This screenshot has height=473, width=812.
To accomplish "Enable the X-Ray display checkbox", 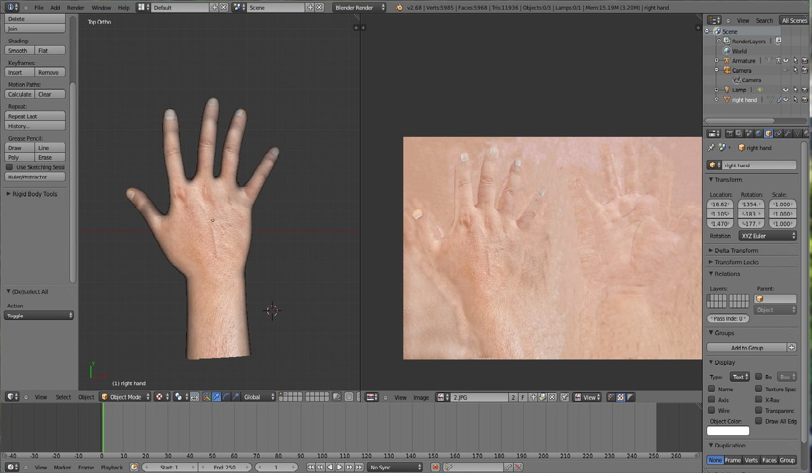I will pos(759,400).
